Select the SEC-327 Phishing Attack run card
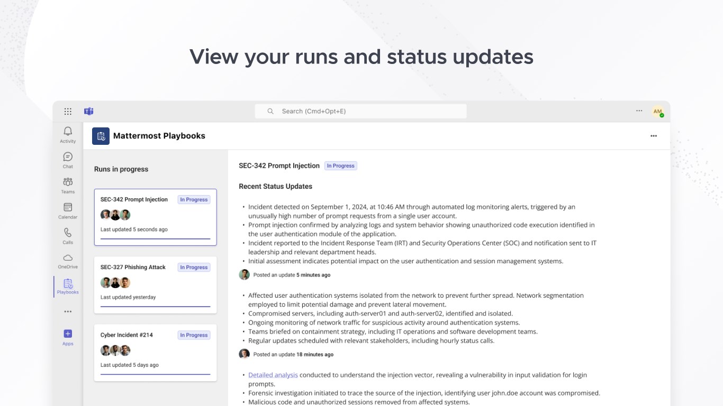The image size is (723, 406). (x=155, y=285)
